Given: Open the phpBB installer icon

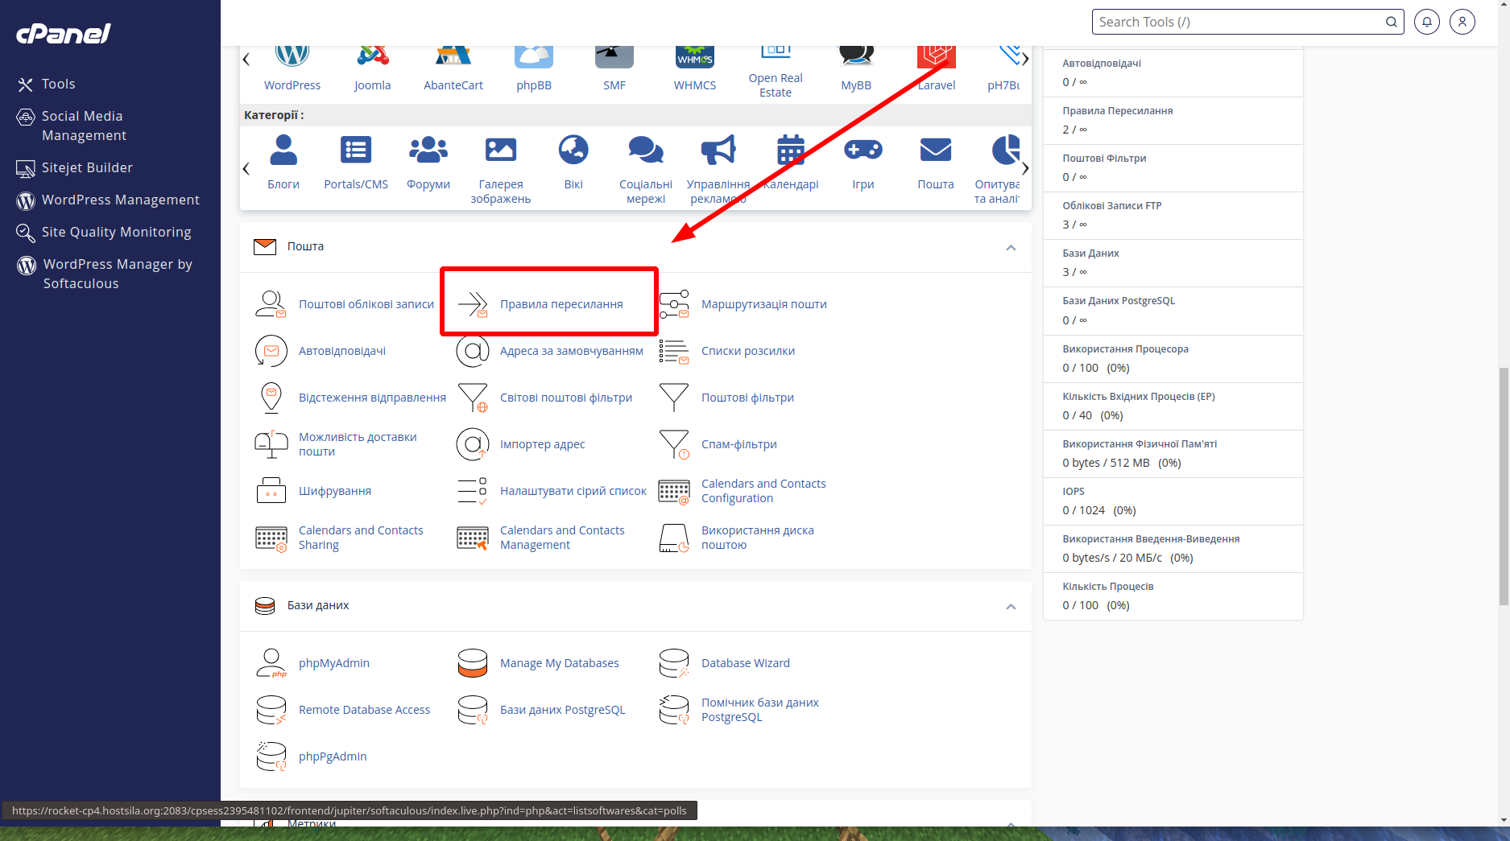Looking at the screenshot, I should [534, 56].
